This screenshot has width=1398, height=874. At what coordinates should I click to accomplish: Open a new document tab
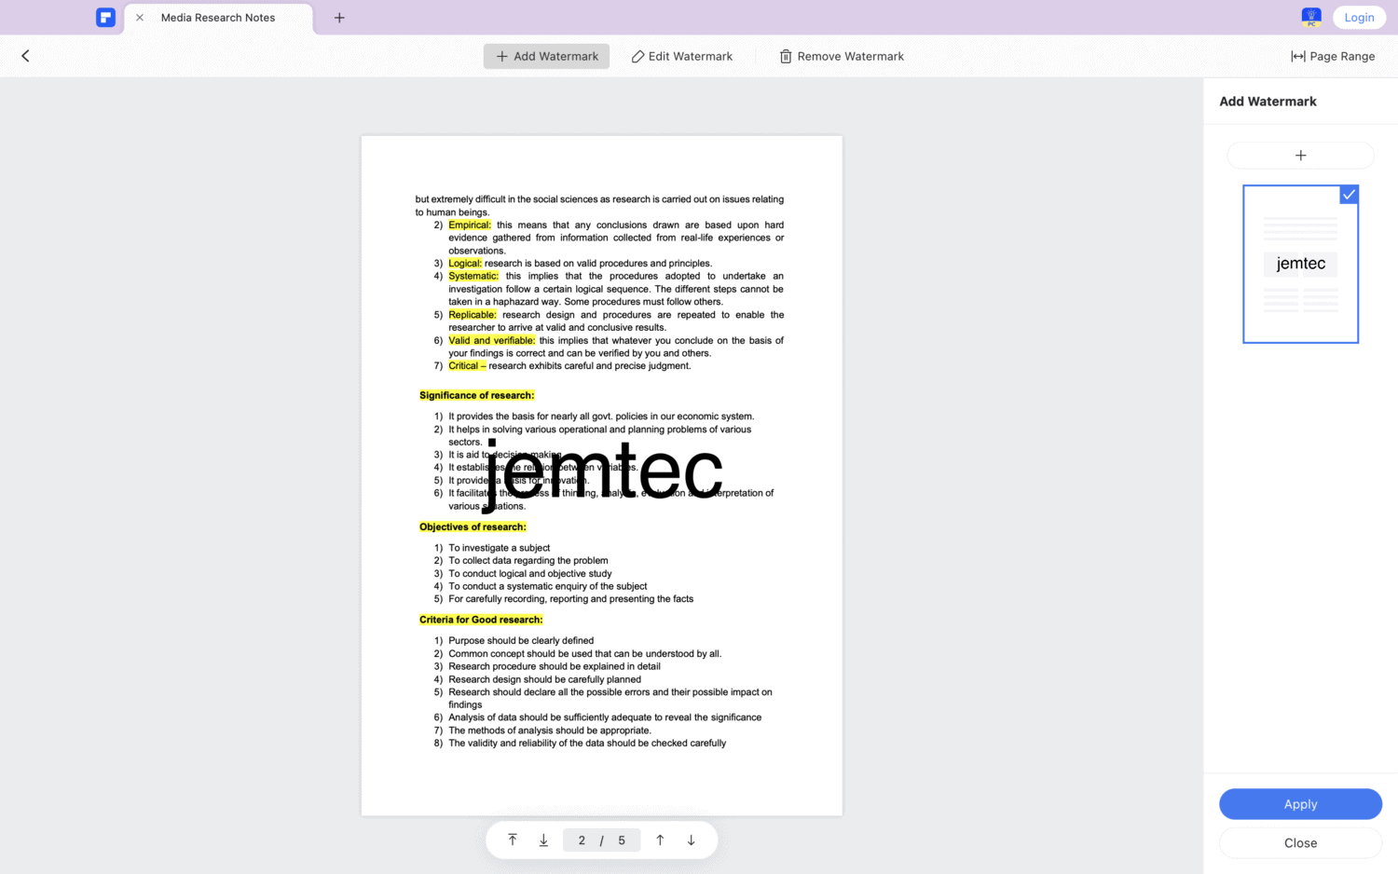tap(339, 17)
